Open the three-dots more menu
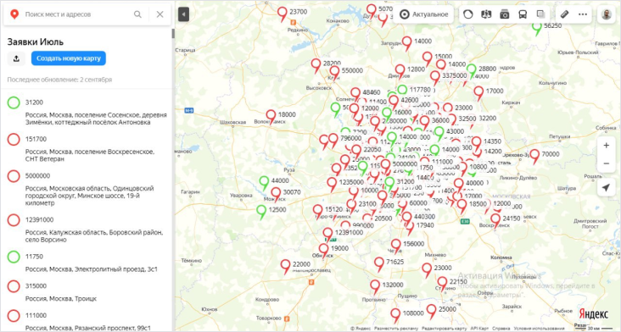Image resolution: width=621 pixels, height=332 pixels. point(583,14)
